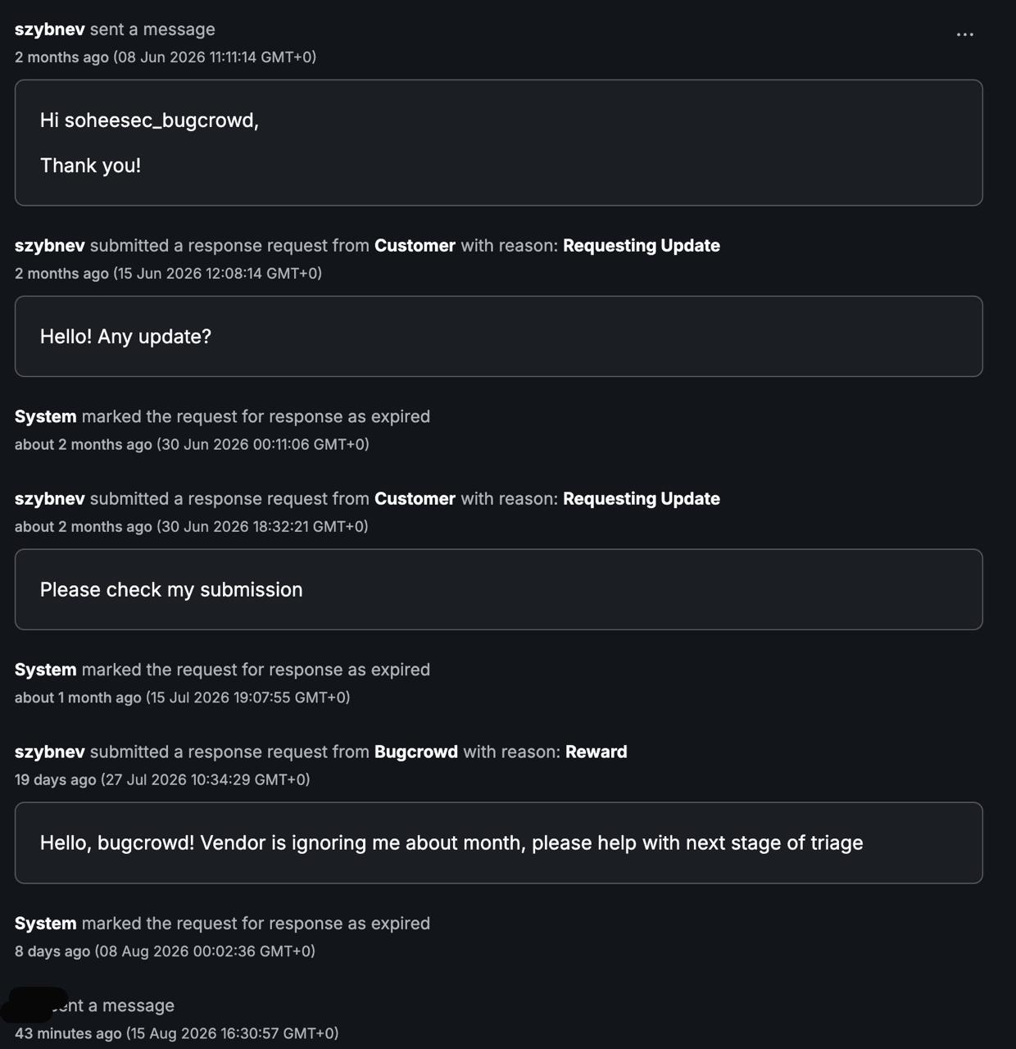Click 'Bugcrowd' in the Reward response request
Viewport: 1016px width, 1049px height.
click(x=416, y=752)
